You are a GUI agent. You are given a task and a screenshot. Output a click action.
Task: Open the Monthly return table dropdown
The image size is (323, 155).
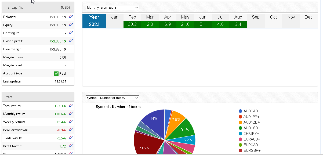pyautogui.click(x=112, y=8)
